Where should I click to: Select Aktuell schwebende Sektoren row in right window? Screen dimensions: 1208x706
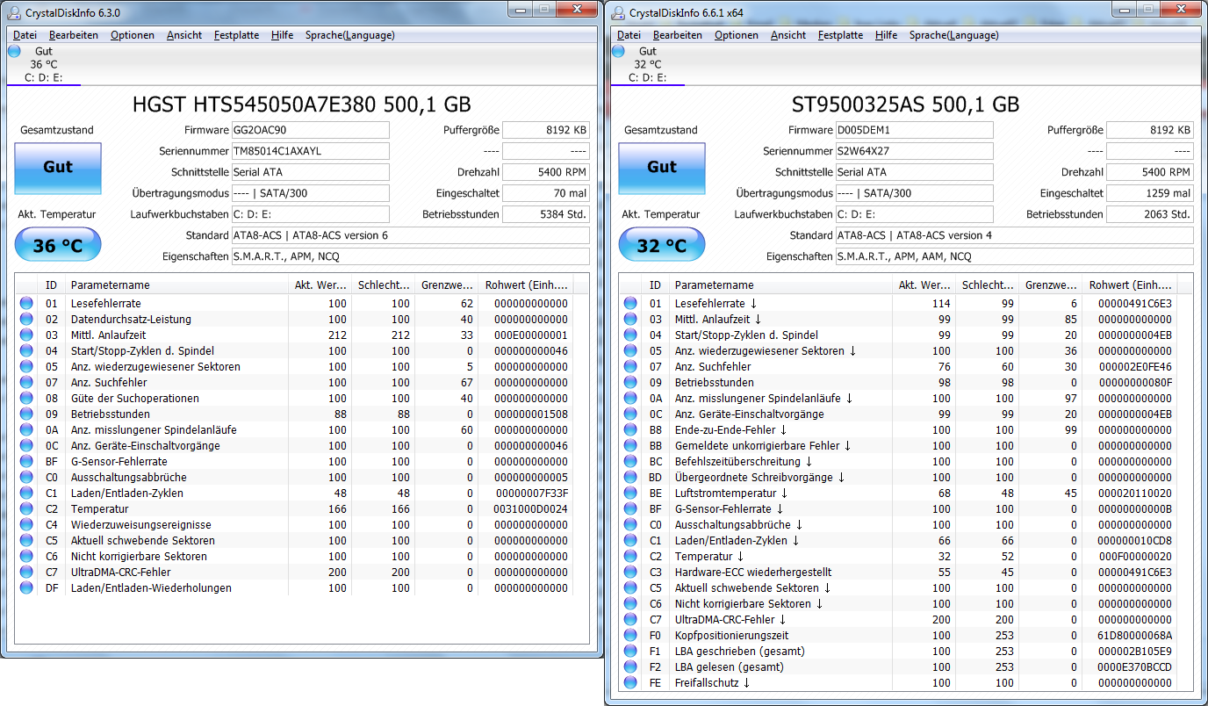coord(899,588)
